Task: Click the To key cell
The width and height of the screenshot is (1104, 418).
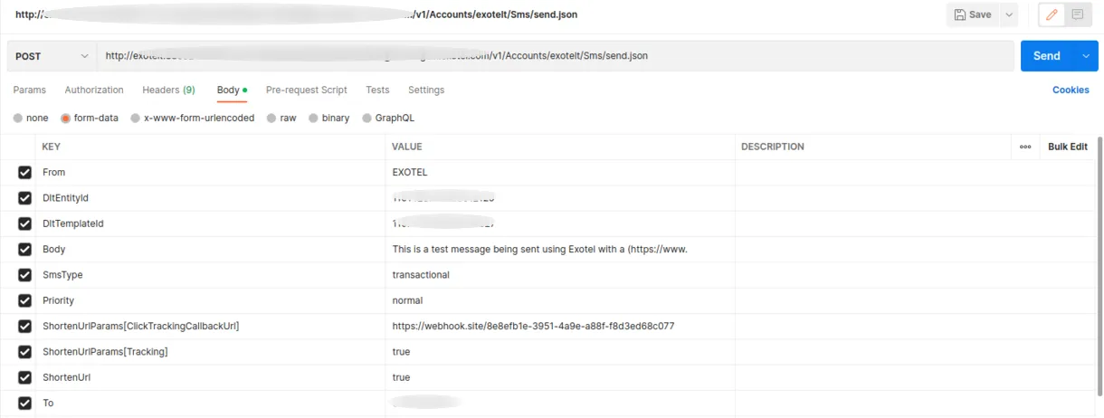Action: [x=211, y=404]
